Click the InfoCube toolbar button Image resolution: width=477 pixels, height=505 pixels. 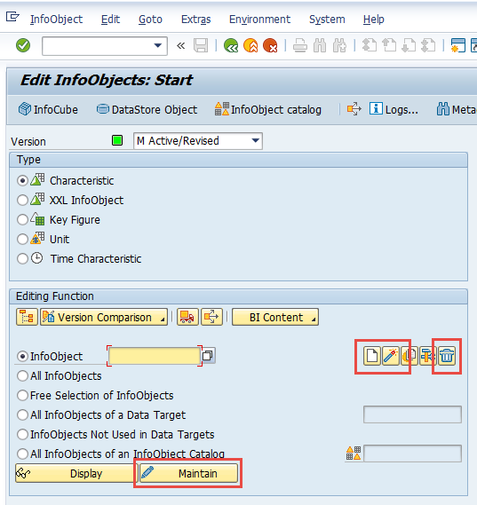click(x=48, y=109)
